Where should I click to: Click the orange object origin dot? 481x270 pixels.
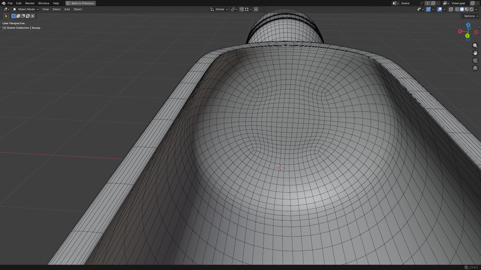(x=286, y=93)
